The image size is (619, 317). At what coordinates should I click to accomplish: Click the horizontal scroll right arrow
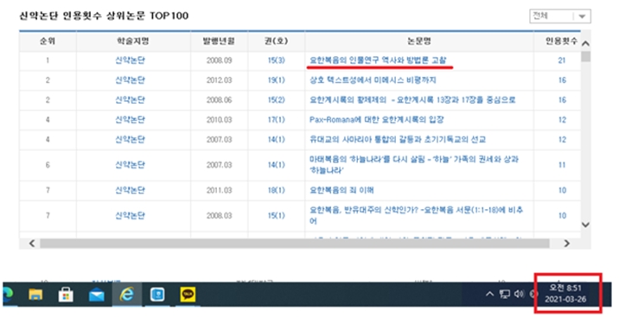[566, 244]
